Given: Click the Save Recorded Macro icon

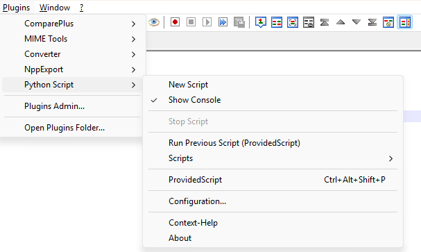Looking at the screenshot, I should pos(239,22).
